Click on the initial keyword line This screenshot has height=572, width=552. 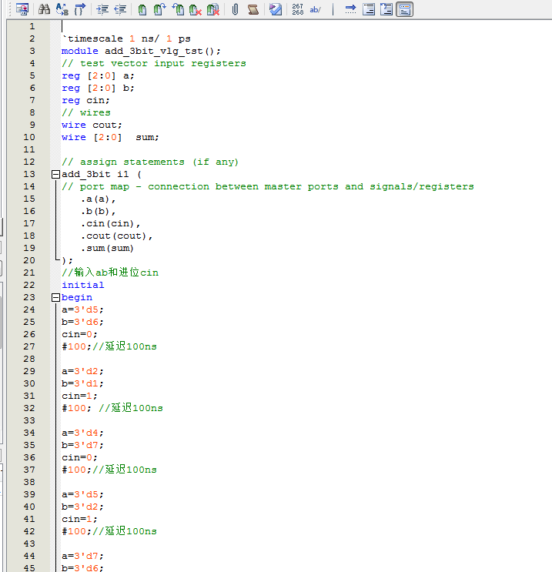[82, 285]
